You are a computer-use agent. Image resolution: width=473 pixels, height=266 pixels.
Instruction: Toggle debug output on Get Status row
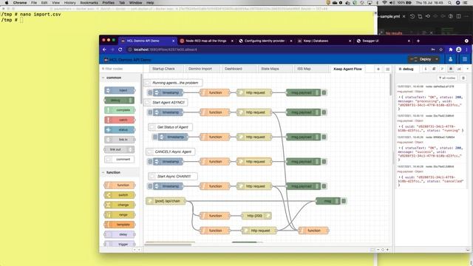[x=324, y=137]
